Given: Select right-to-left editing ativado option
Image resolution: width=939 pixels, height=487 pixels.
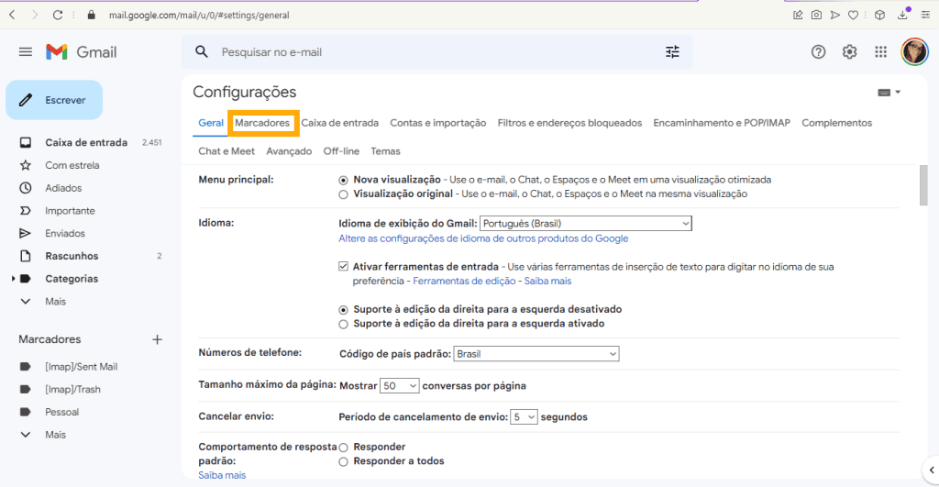Looking at the screenshot, I should (x=343, y=324).
